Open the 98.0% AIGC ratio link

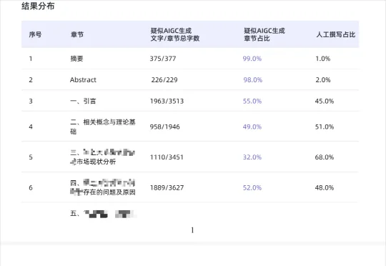point(253,80)
